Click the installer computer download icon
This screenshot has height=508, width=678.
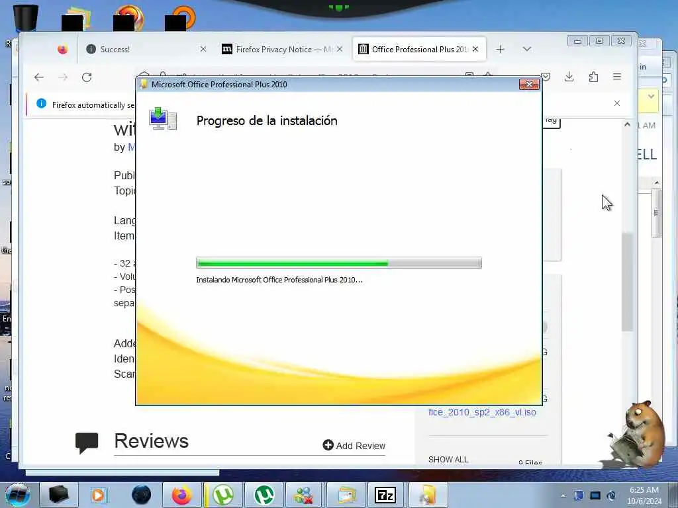[x=163, y=119]
